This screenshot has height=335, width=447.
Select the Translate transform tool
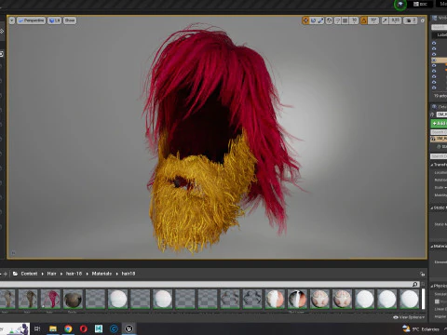305,20
